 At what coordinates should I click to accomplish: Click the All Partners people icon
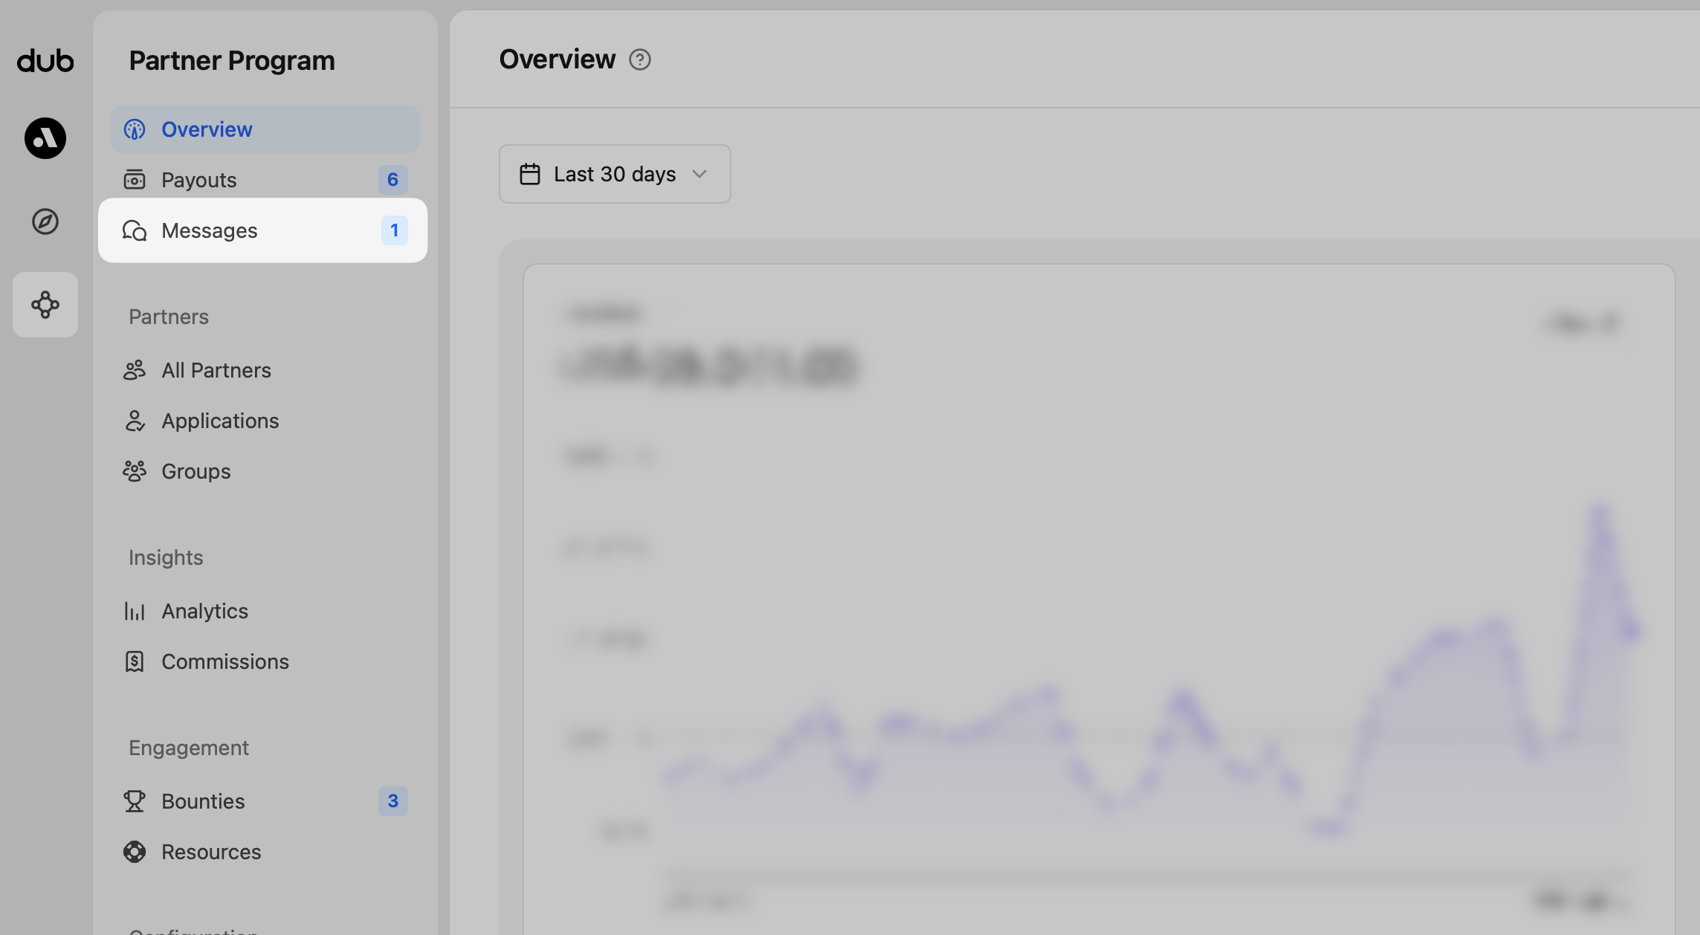point(135,370)
